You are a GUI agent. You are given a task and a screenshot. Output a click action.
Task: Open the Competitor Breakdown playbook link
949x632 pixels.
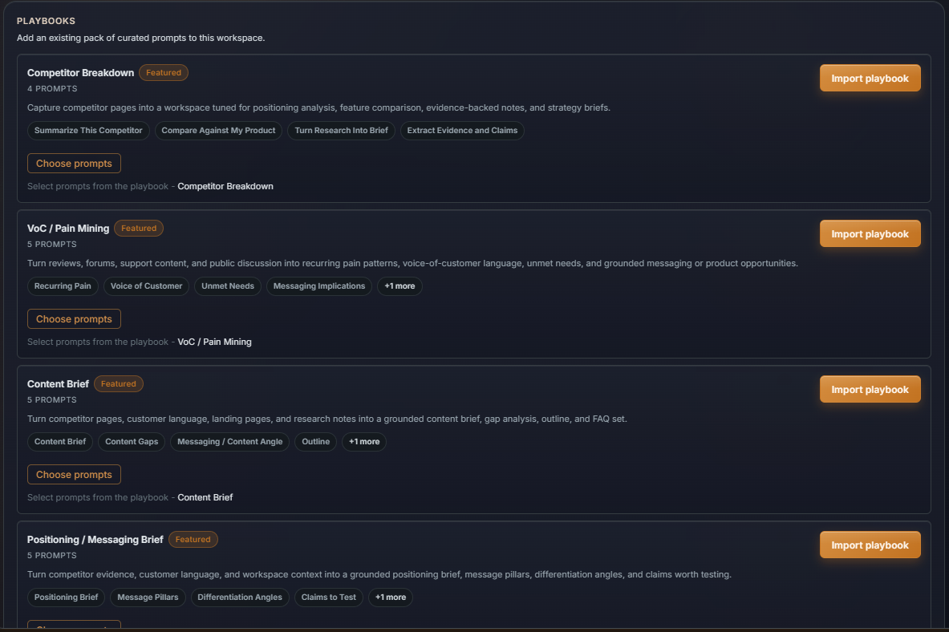pyautogui.click(x=225, y=185)
